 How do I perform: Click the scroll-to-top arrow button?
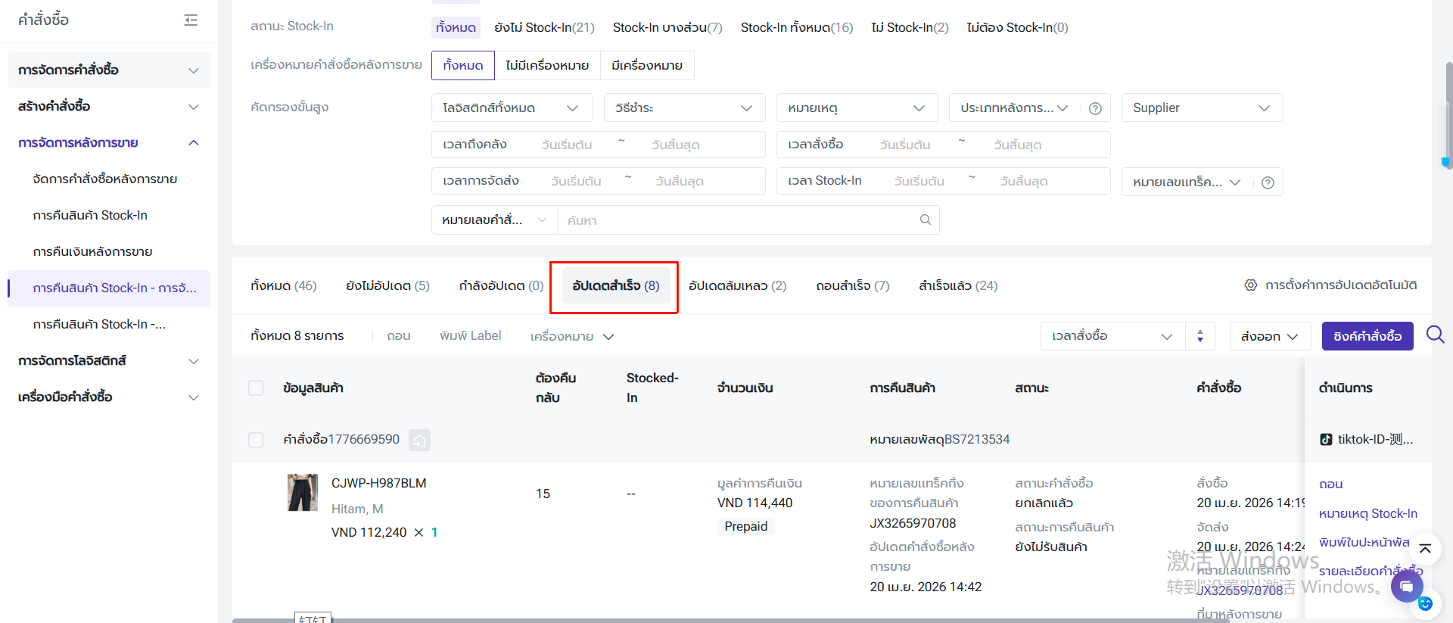(1424, 549)
